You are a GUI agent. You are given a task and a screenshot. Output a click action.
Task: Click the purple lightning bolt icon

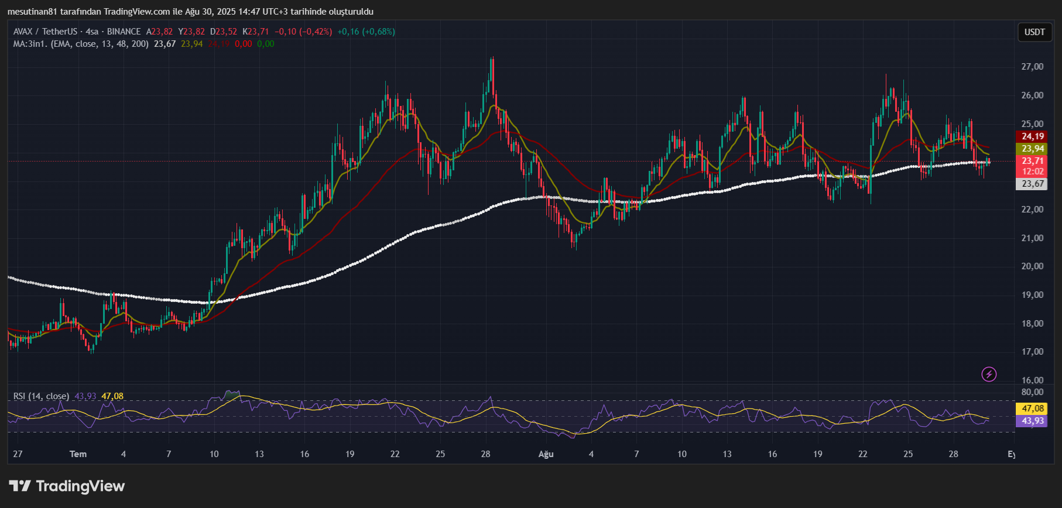(x=989, y=374)
